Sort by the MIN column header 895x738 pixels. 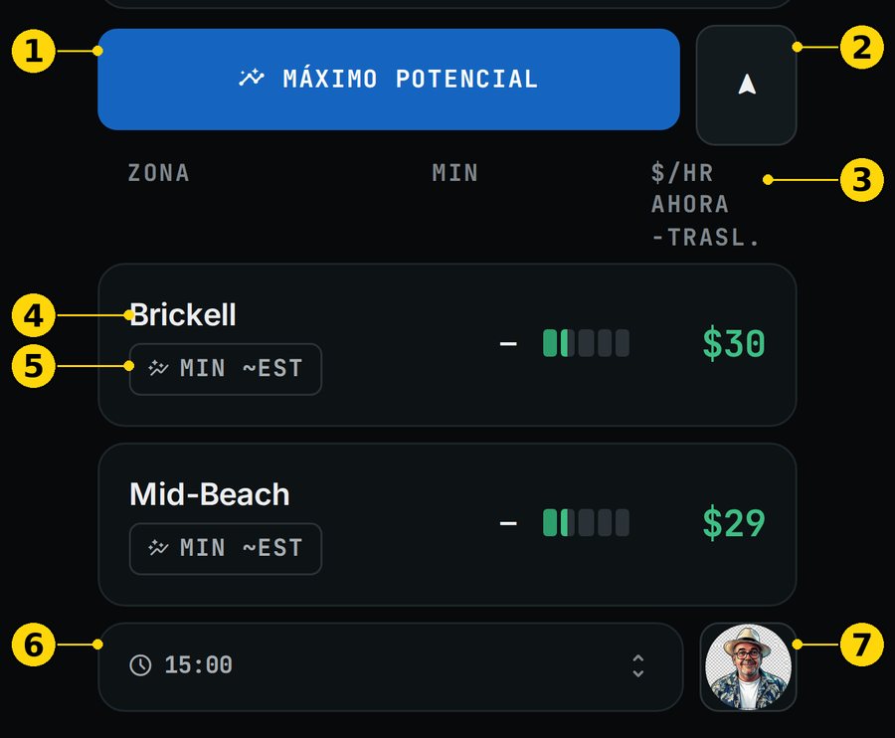point(454,173)
